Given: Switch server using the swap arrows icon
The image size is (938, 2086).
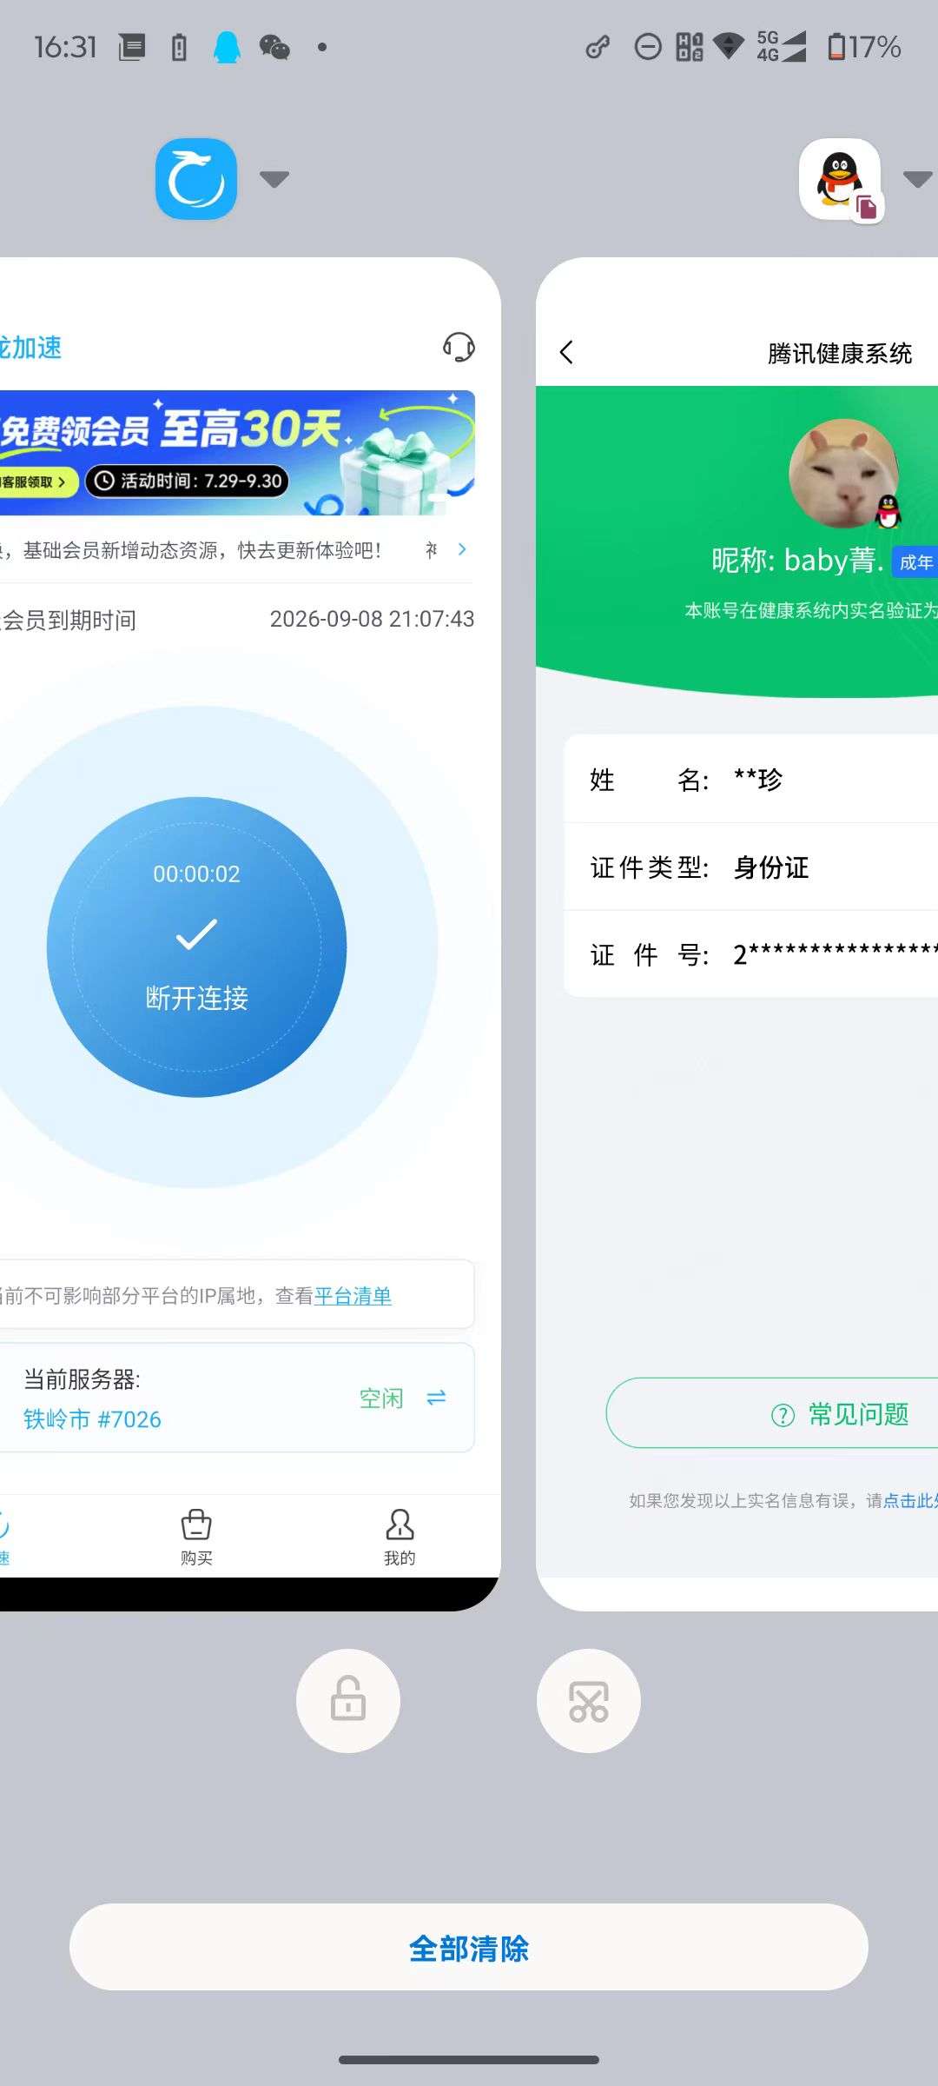Looking at the screenshot, I should coord(436,1398).
